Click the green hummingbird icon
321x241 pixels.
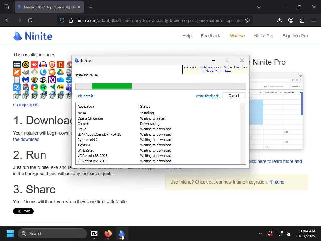point(52,87)
